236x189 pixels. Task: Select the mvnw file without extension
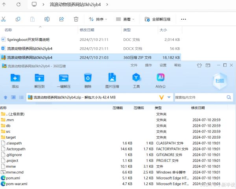click(x=8, y=167)
